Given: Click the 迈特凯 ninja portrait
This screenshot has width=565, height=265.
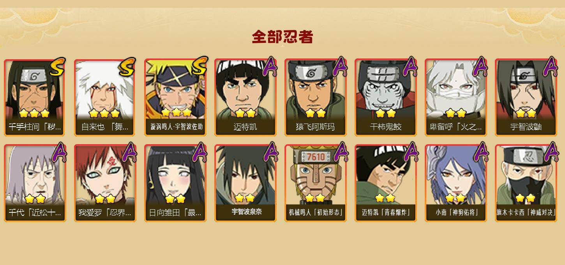Looking at the screenshot, I should (245, 97).
